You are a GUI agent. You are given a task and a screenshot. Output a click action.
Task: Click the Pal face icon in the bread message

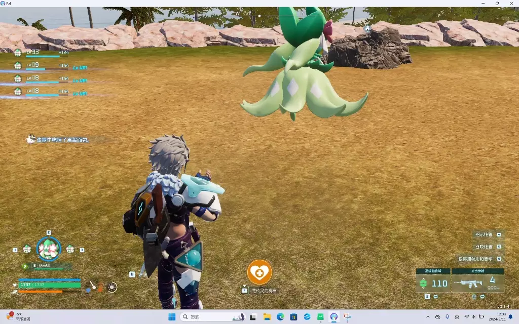click(31, 139)
